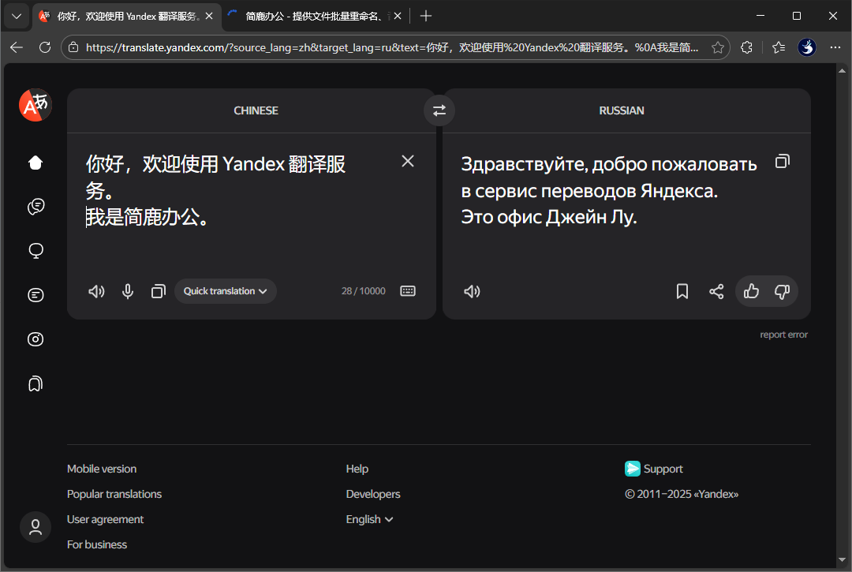The image size is (852, 572).
Task: Play pronunciation of the Chinese source text
Action: click(96, 291)
